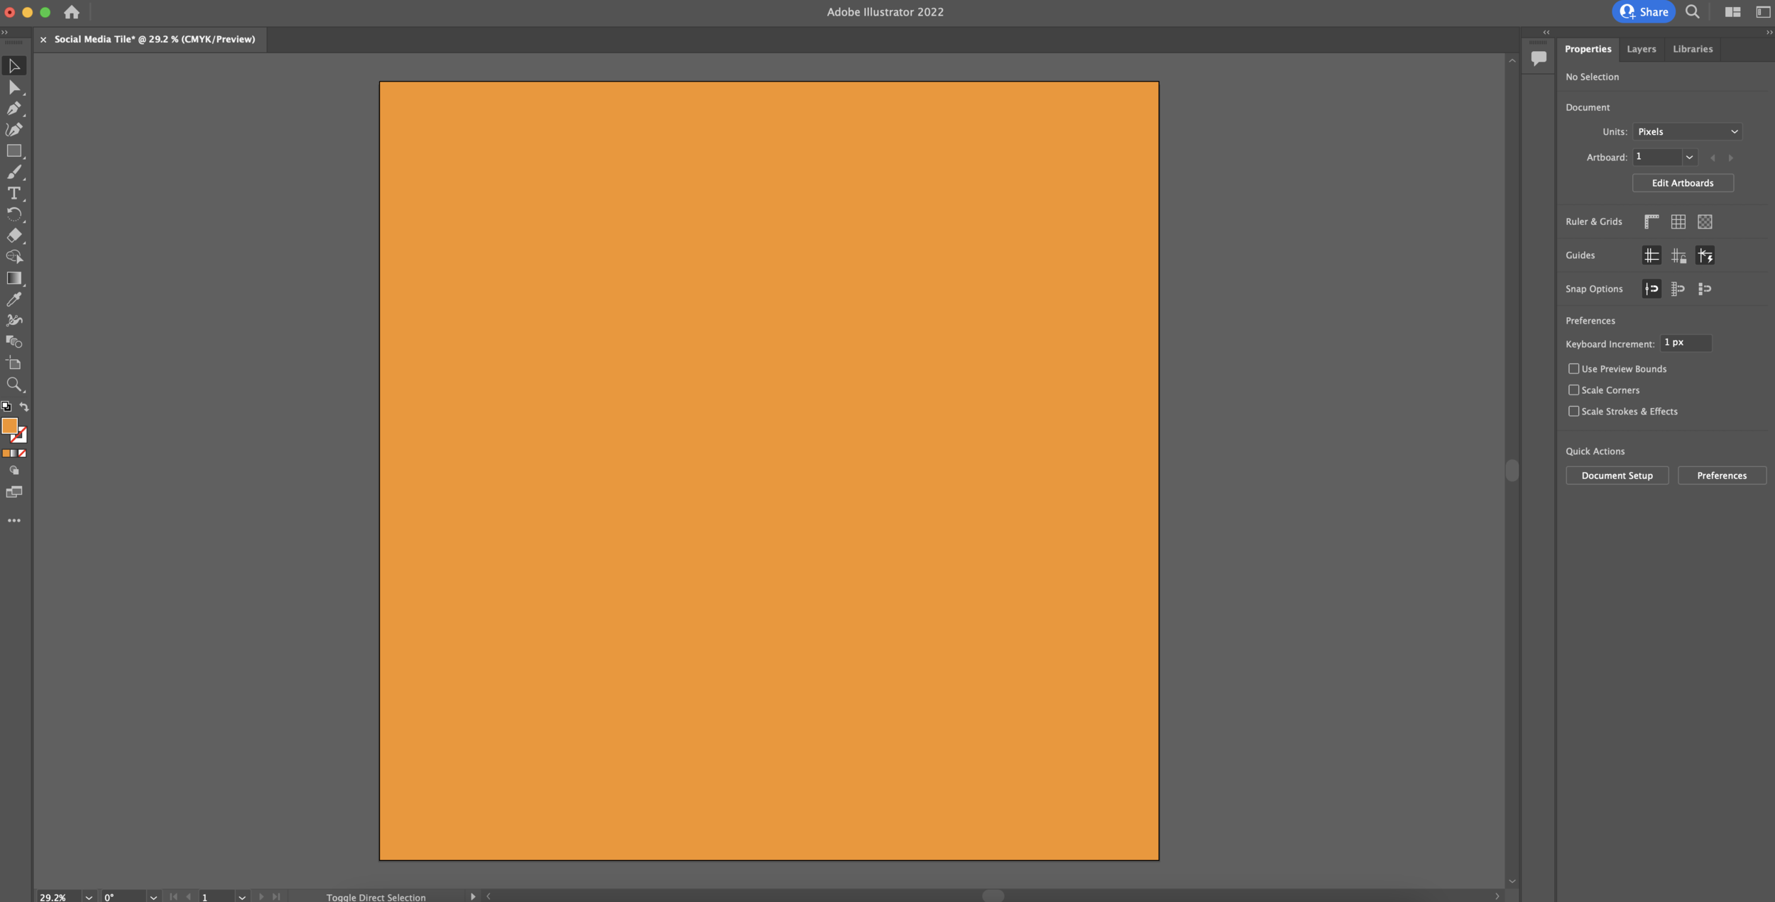The width and height of the screenshot is (1775, 902).
Task: Activate the Zoom tool in toolbar
Action: pos(13,385)
